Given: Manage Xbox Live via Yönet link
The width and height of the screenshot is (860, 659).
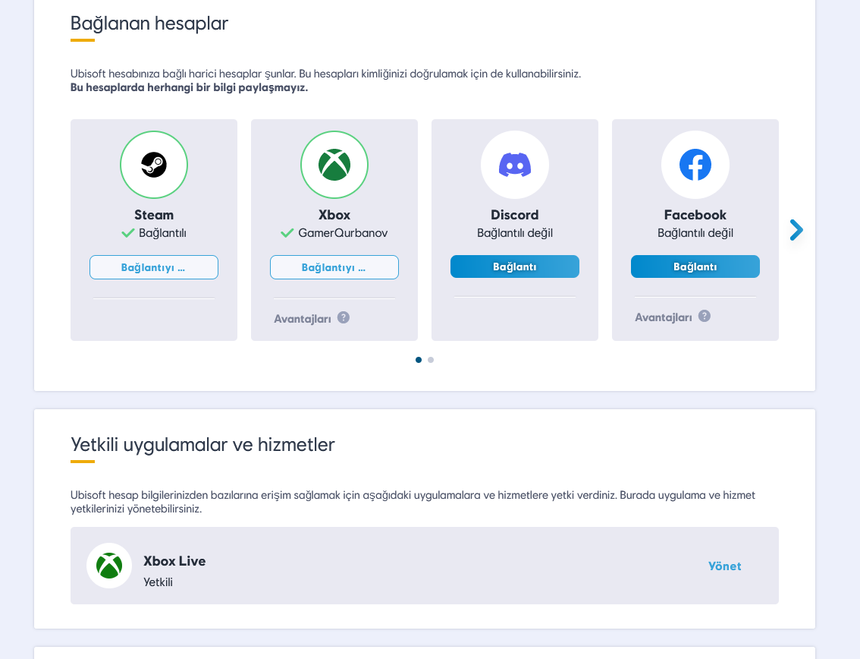Looking at the screenshot, I should point(724,566).
